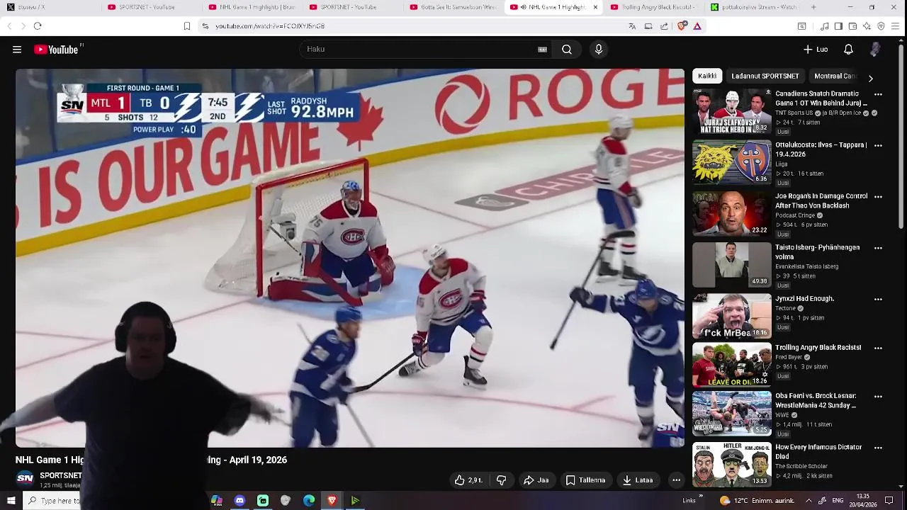Open the Windows Start menu
Screen dimensions: 907x510
click(x=11, y=501)
